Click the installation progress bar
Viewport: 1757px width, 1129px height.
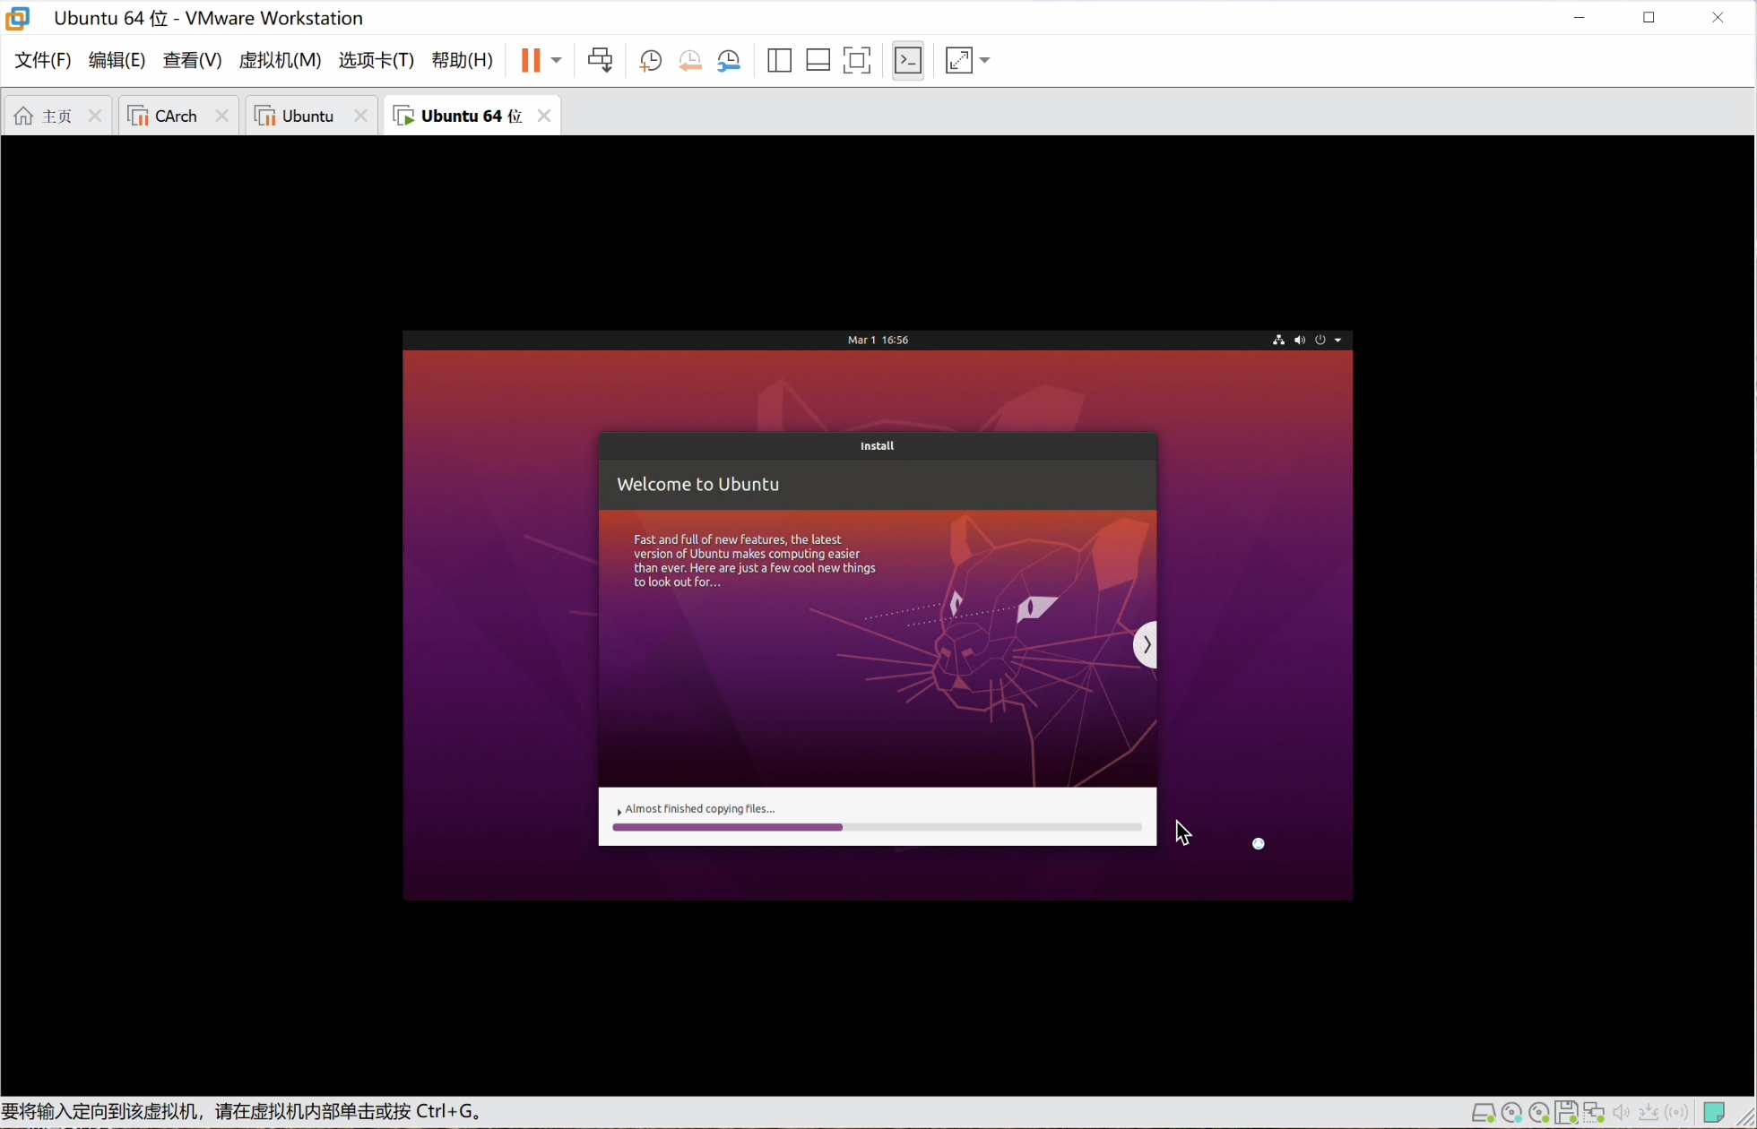[x=877, y=828]
